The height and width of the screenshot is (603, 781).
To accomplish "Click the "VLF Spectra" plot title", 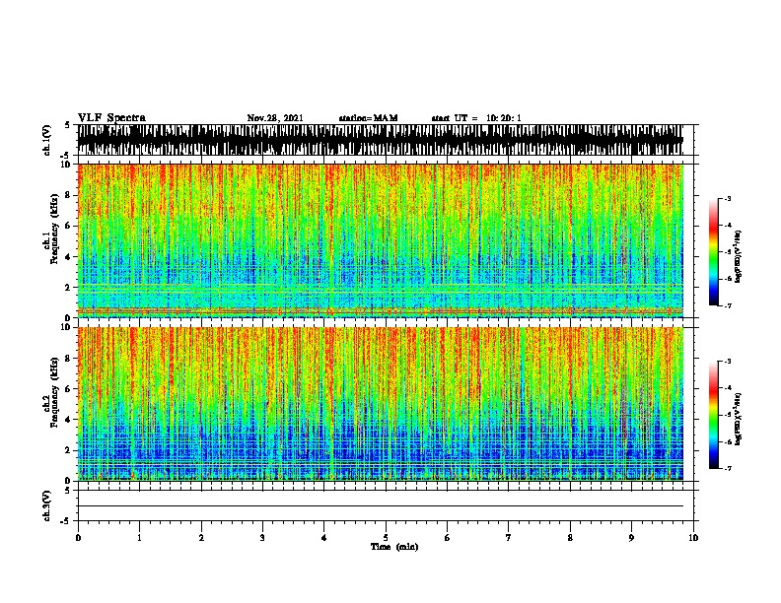I will [x=111, y=118].
